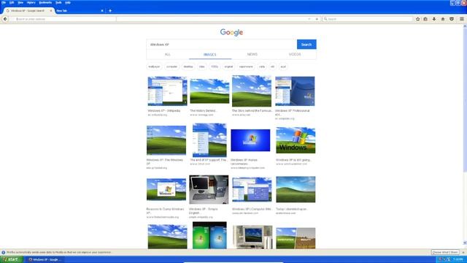The height and width of the screenshot is (263, 467).
Task: Open the Simple English computer photo thumbnail
Action: click(209, 189)
